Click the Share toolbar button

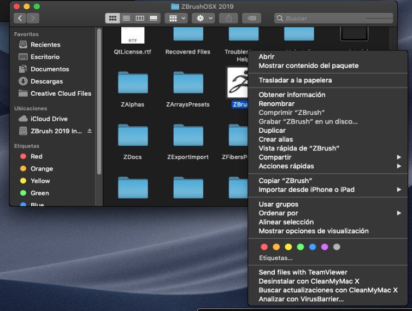(x=228, y=18)
